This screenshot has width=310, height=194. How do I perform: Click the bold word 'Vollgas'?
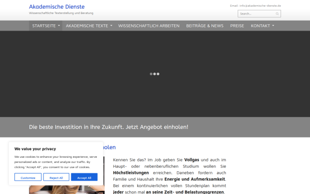pos(192,160)
